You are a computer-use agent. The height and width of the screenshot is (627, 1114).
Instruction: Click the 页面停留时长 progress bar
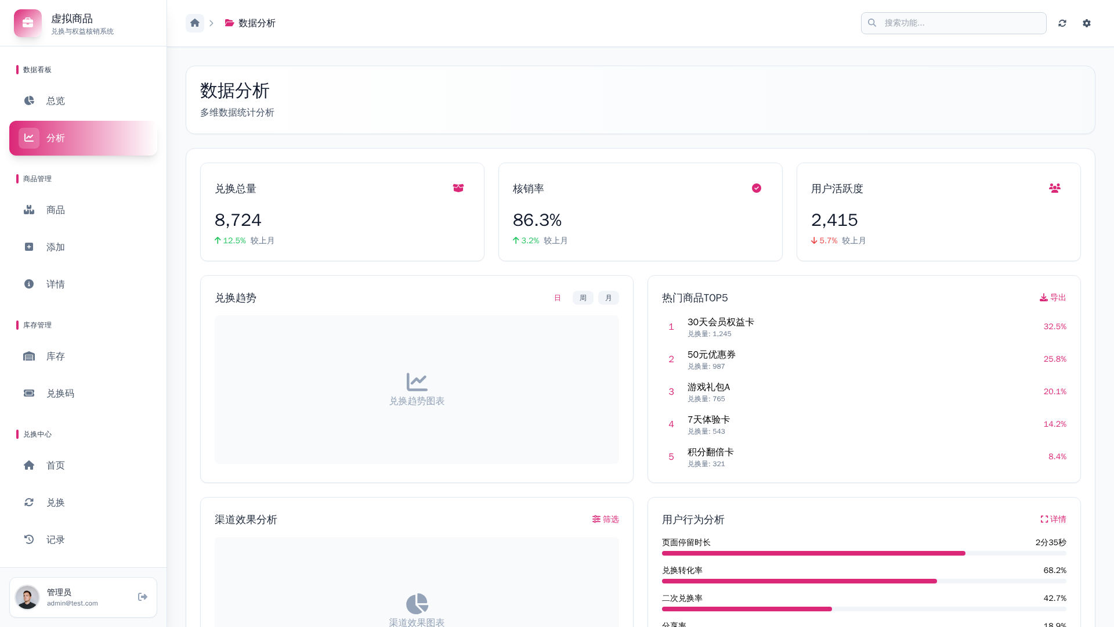[864, 553]
